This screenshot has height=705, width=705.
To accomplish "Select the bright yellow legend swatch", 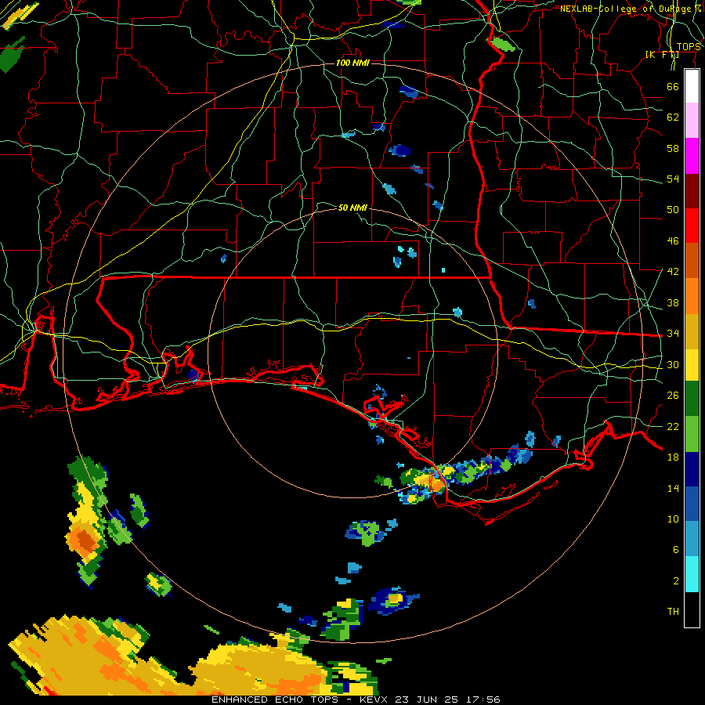I will coord(692,365).
